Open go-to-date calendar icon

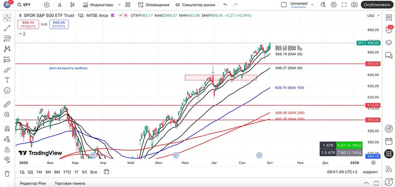(x=106, y=172)
